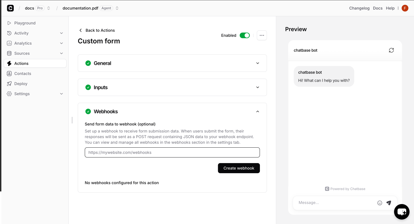Refresh the chatbase bot preview
The height and width of the screenshot is (224, 414).
click(391, 50)
